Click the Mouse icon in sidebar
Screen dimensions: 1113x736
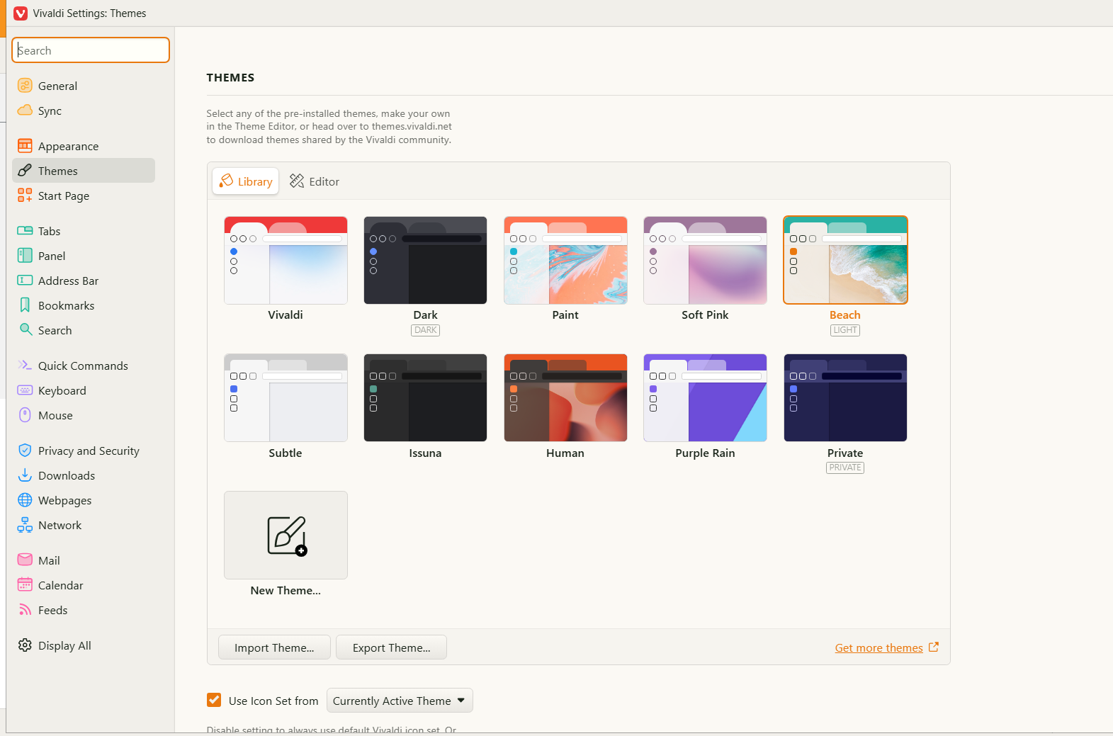(25, 415)
